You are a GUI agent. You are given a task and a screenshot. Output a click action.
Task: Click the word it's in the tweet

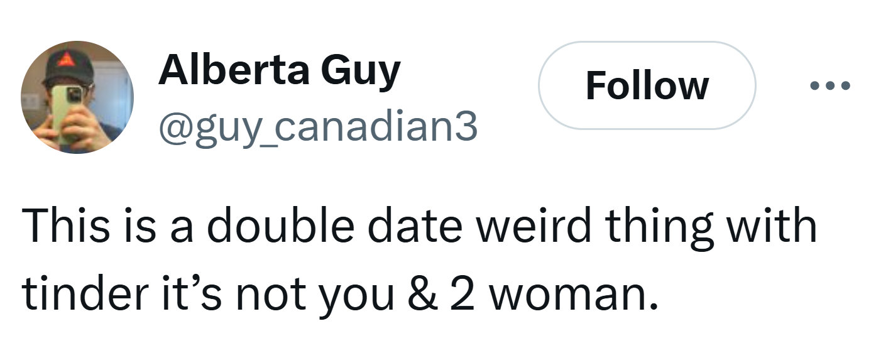pos(187,293)
